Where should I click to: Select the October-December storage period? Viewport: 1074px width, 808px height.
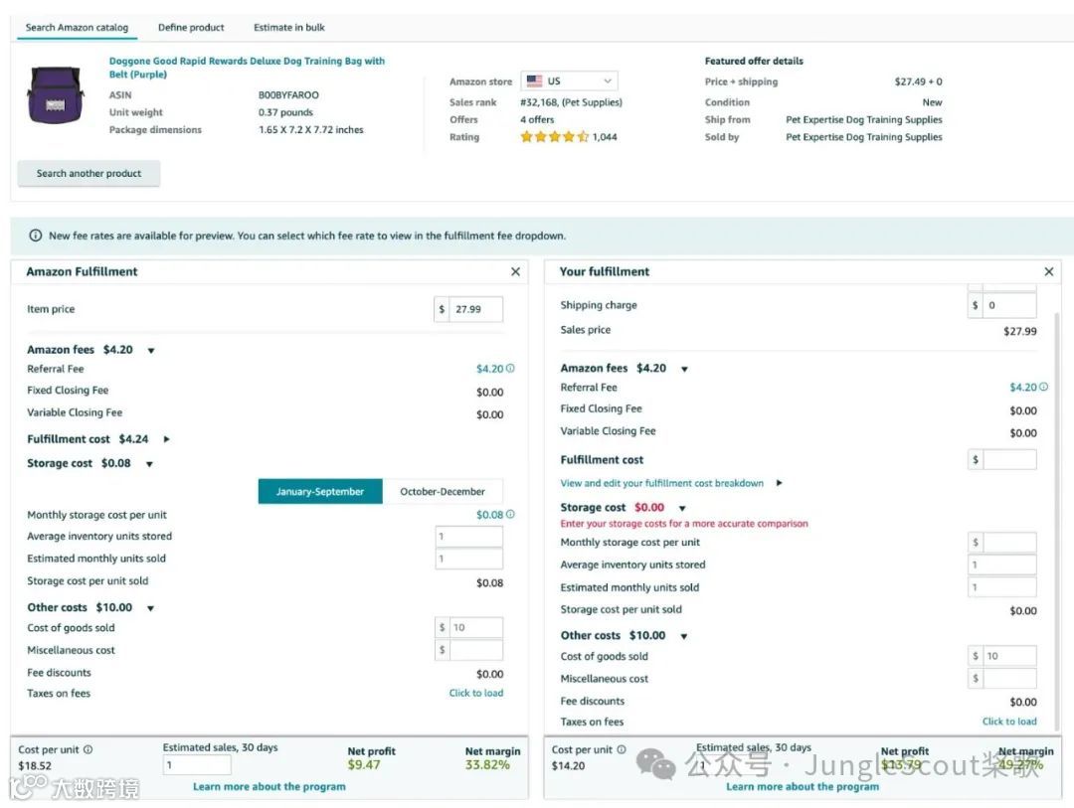coord(443,492)
